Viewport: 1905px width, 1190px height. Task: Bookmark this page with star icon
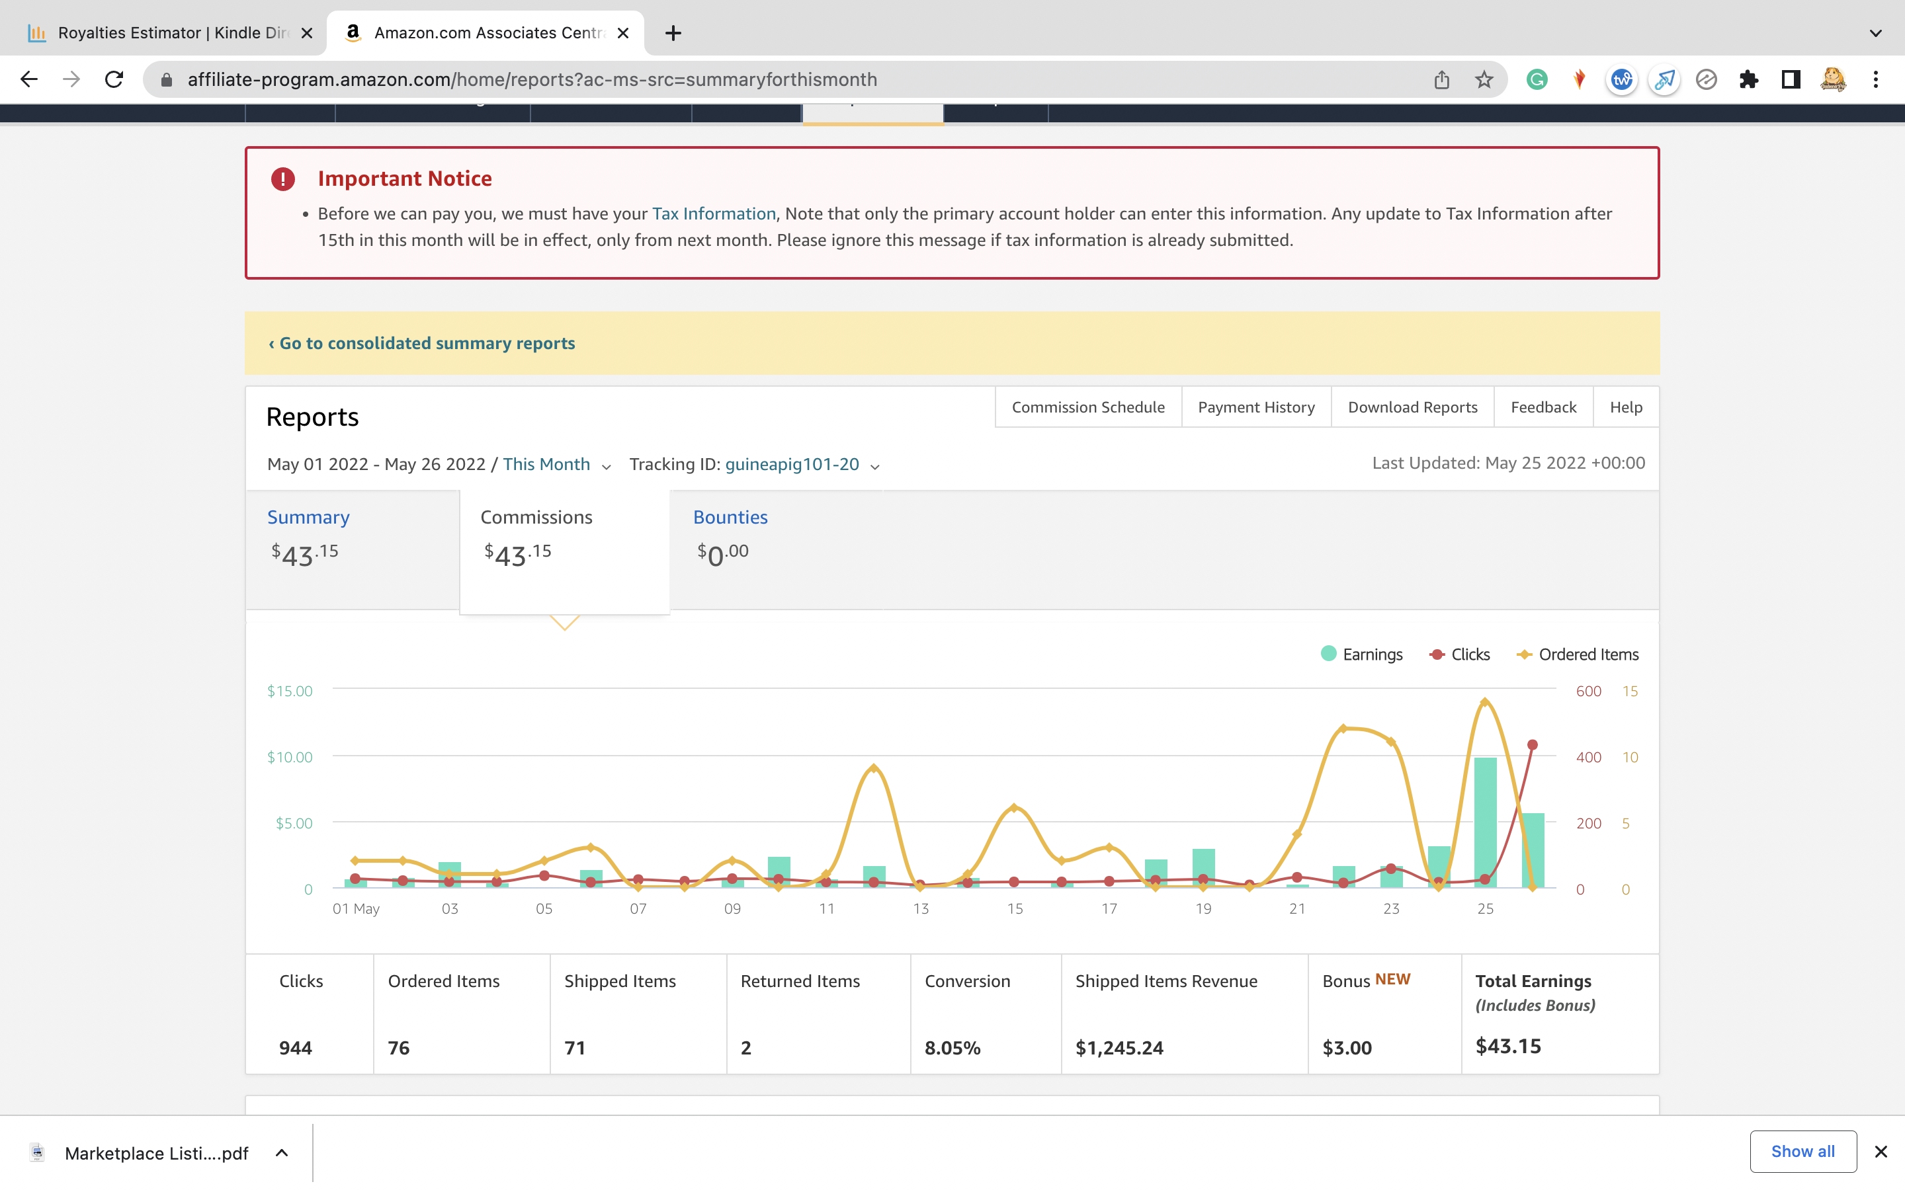pyautogui.click(x=1484, y=79)
